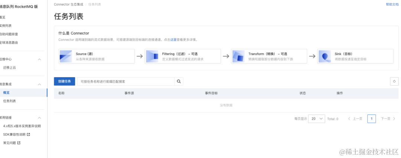Go to previous page 上一页
This screenshot has width=401, height=158.
click(x=355, y=119)
